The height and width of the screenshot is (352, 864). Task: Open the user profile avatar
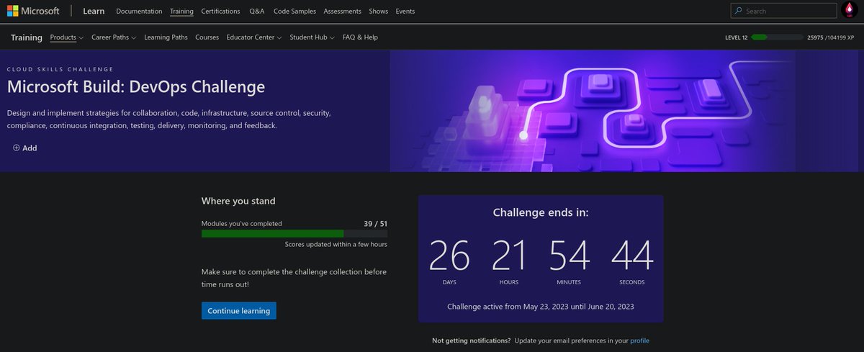click(x=848, y=11)
